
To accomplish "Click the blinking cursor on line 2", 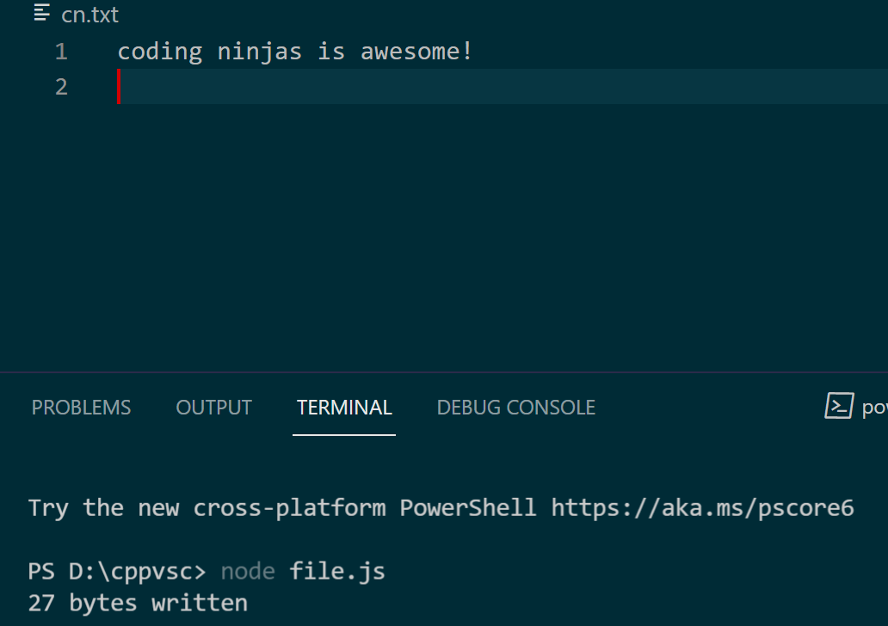I will click(x=119, y=86).
